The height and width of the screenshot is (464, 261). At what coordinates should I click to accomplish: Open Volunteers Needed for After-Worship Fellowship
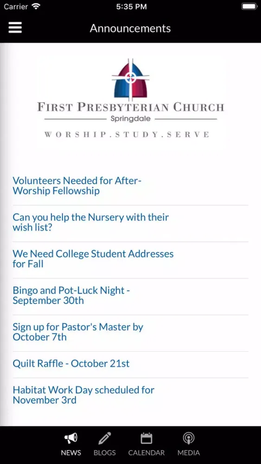(130, 186)
